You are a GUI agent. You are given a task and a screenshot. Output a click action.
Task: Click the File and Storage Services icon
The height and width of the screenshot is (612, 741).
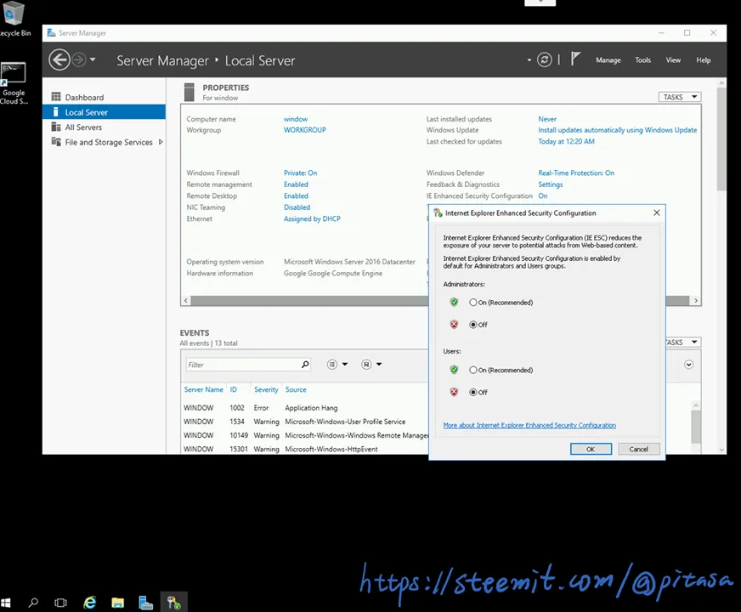pyautogui.click(x=56, y=142)
